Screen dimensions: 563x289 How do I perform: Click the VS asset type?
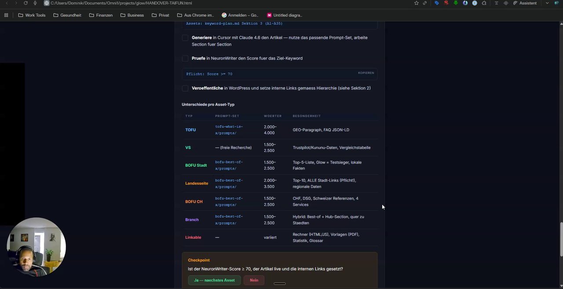tap(188, 148)
